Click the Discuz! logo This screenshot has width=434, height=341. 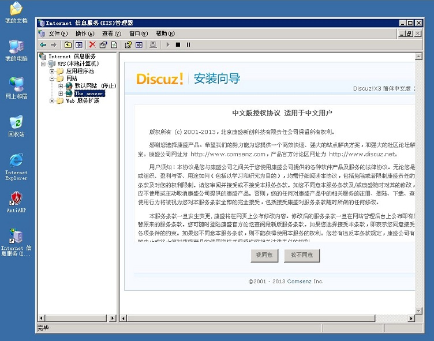160,78
